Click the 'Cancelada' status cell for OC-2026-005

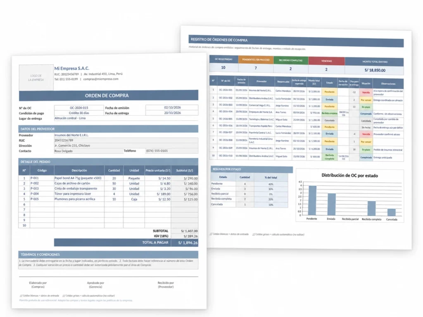(329, 120)
